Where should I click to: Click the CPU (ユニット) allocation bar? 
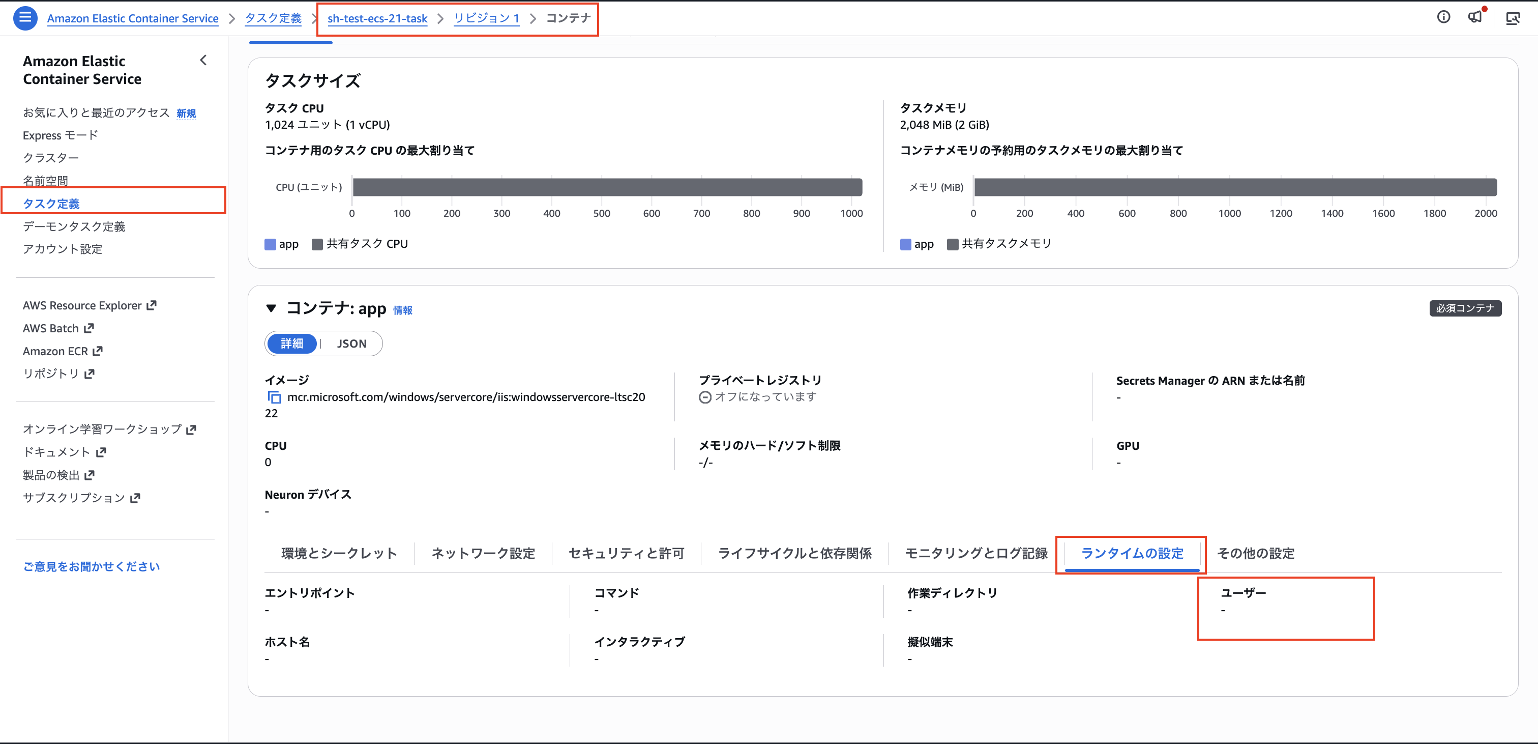[607, 187]
